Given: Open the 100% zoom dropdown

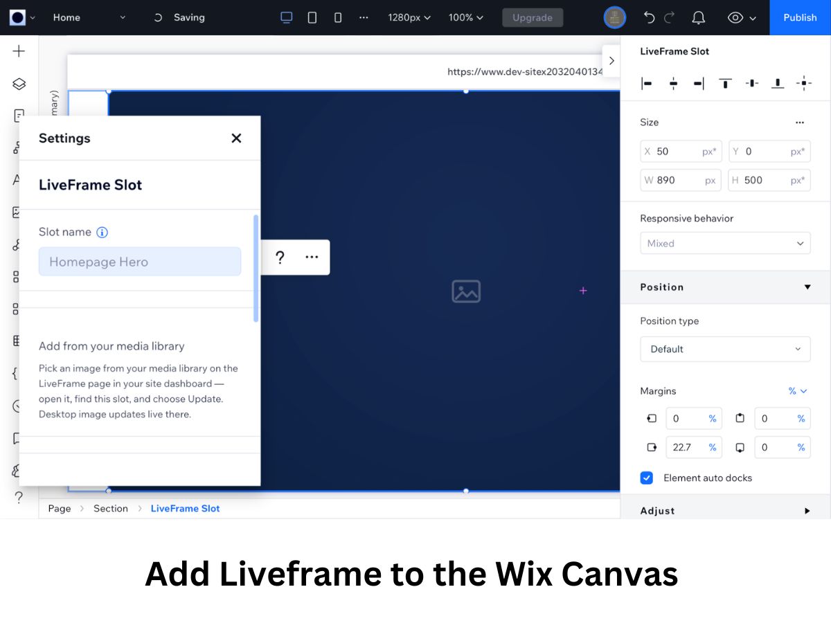Looking at the screenshot, I should (466, 17).
